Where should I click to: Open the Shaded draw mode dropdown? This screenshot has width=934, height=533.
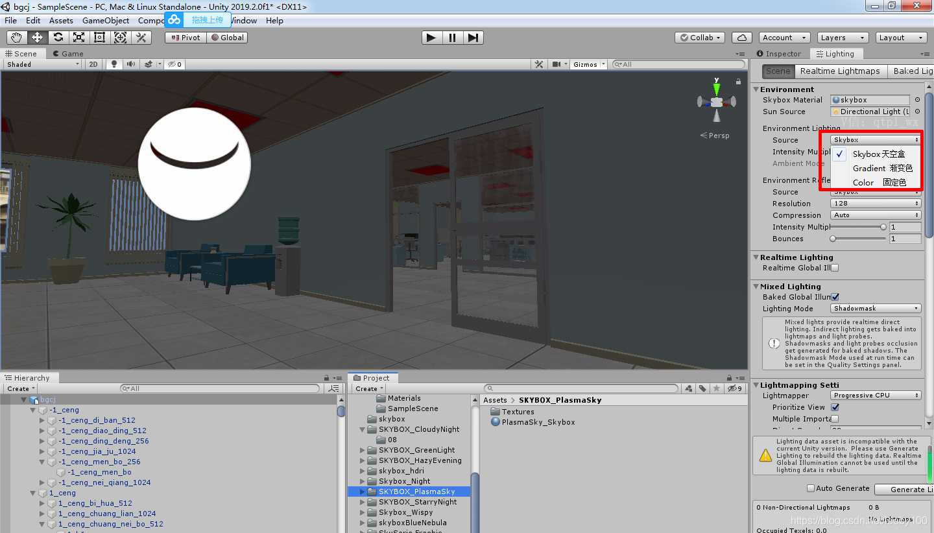(x=43, y=64)
